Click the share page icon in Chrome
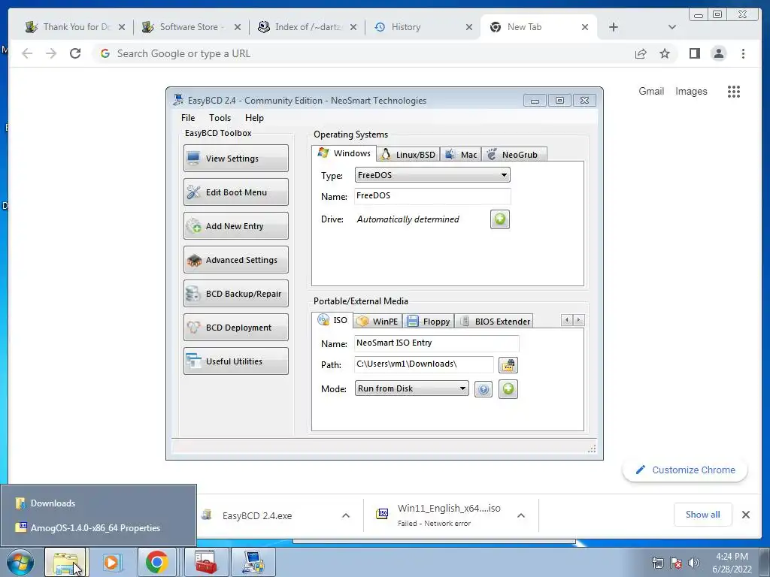770x577 pixels. (x=641, y=53)
